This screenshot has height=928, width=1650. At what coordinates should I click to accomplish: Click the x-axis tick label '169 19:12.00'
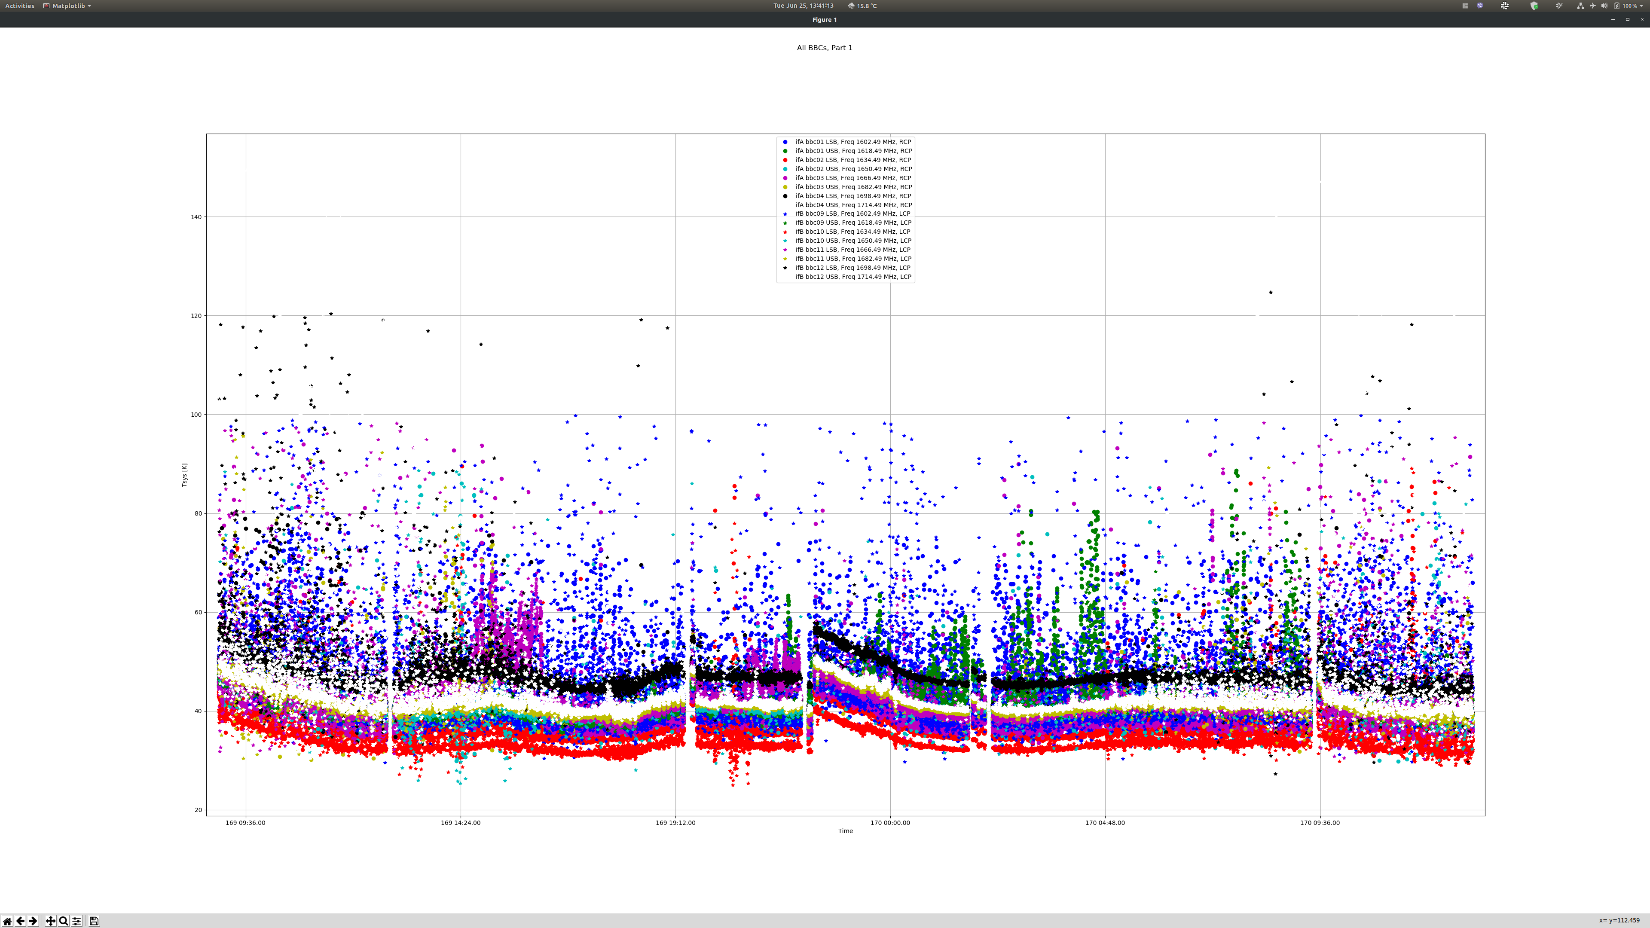click(x=675, y=823)
